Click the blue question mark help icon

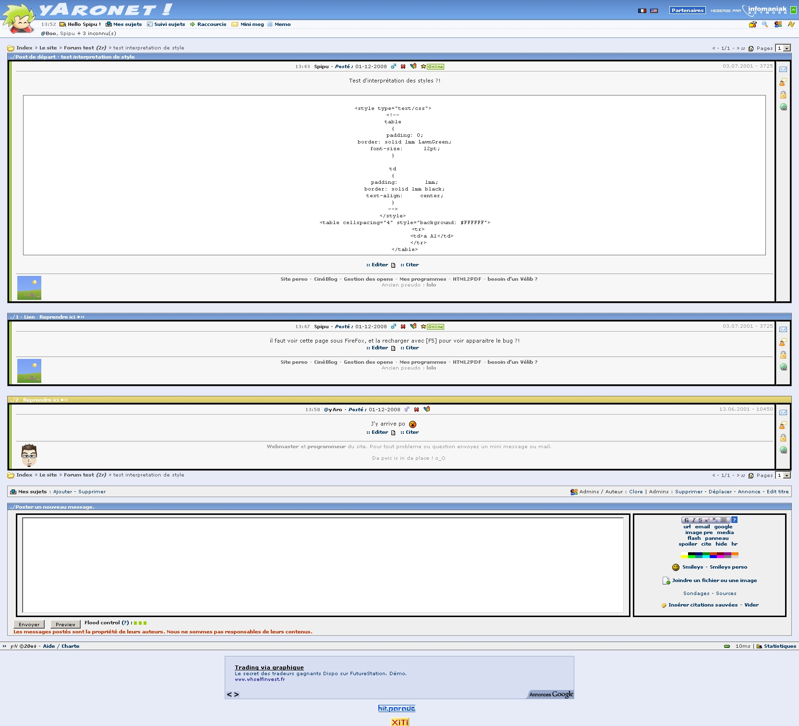[x=734, y=520]
